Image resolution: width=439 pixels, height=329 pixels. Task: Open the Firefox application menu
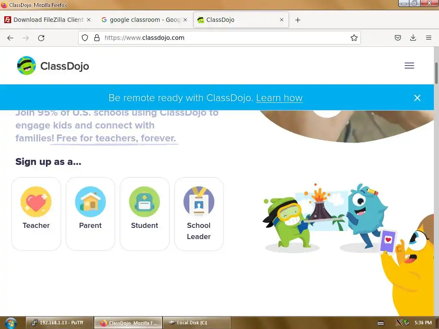(428, 38)
